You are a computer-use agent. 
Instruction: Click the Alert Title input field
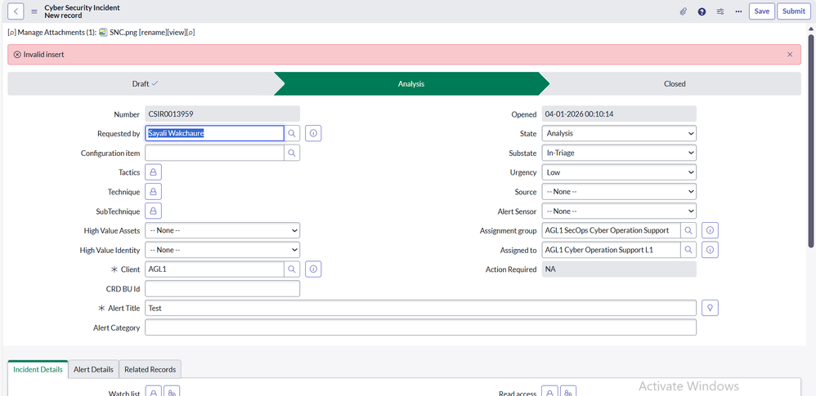tap(420, 308)
